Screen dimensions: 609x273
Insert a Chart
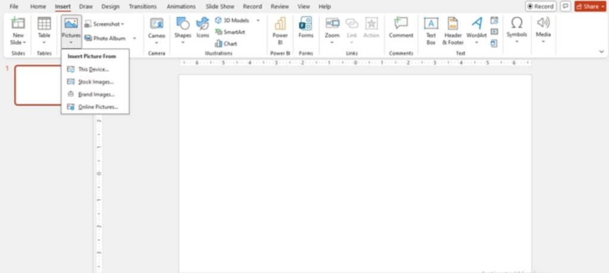tap(225, 44)
